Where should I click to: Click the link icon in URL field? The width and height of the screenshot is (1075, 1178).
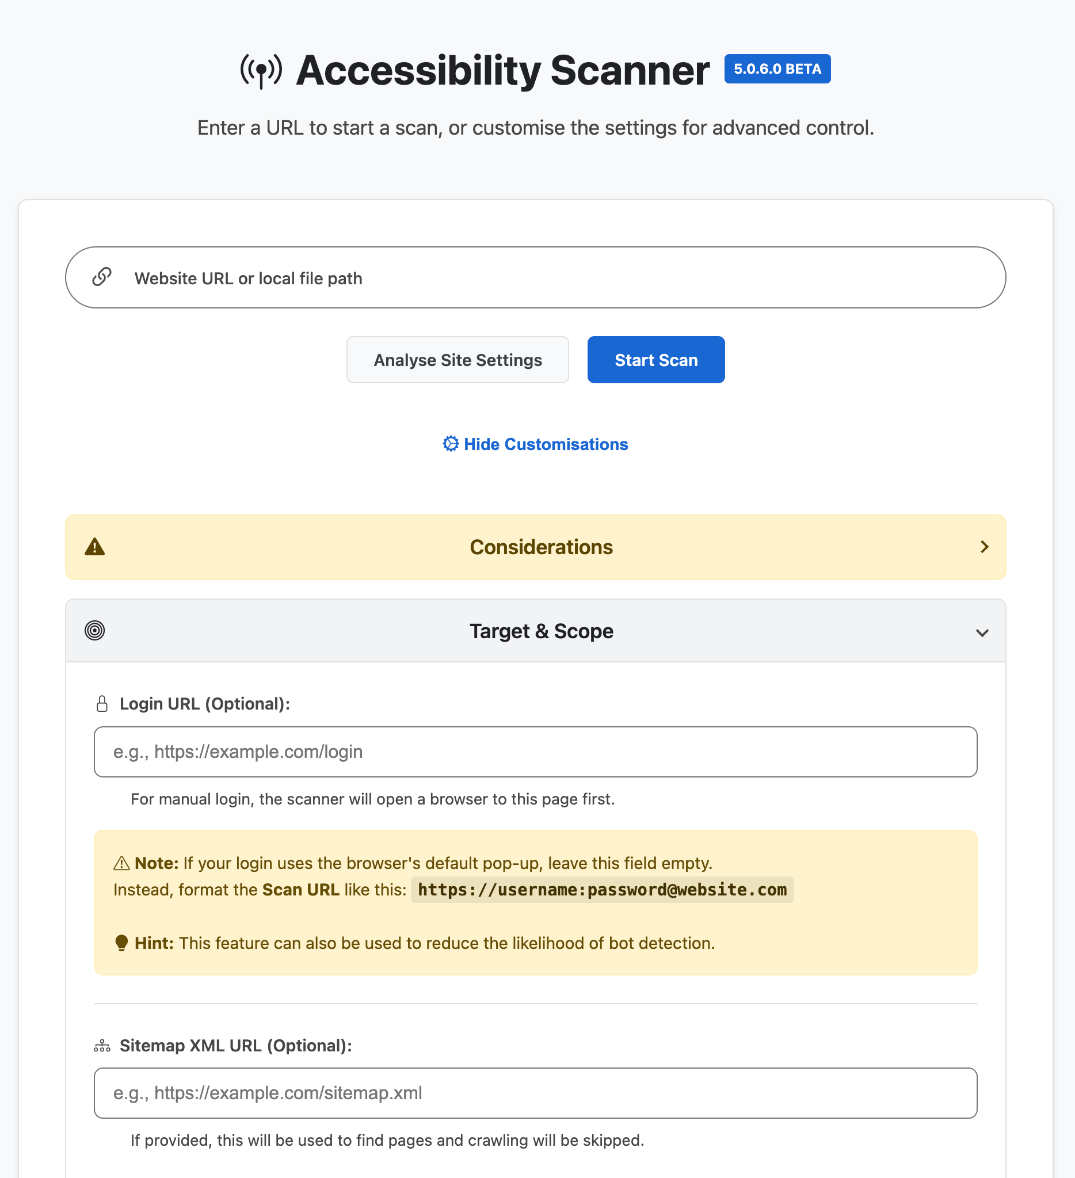[x=102, y=277]
